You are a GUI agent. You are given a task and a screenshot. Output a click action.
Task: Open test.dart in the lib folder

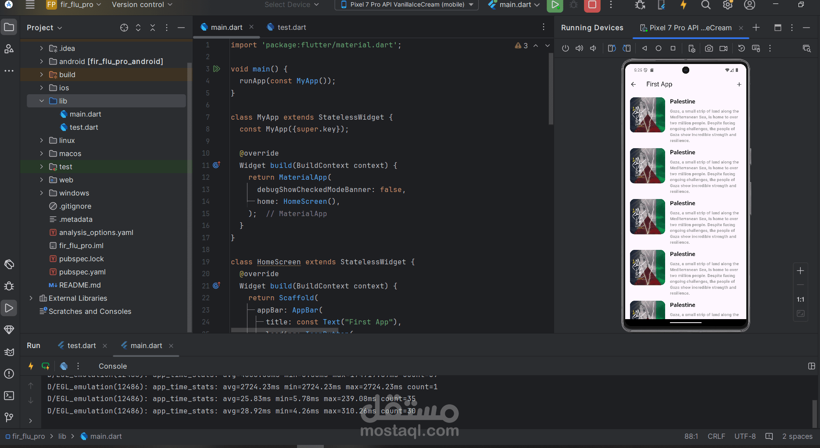coord(84,127)
